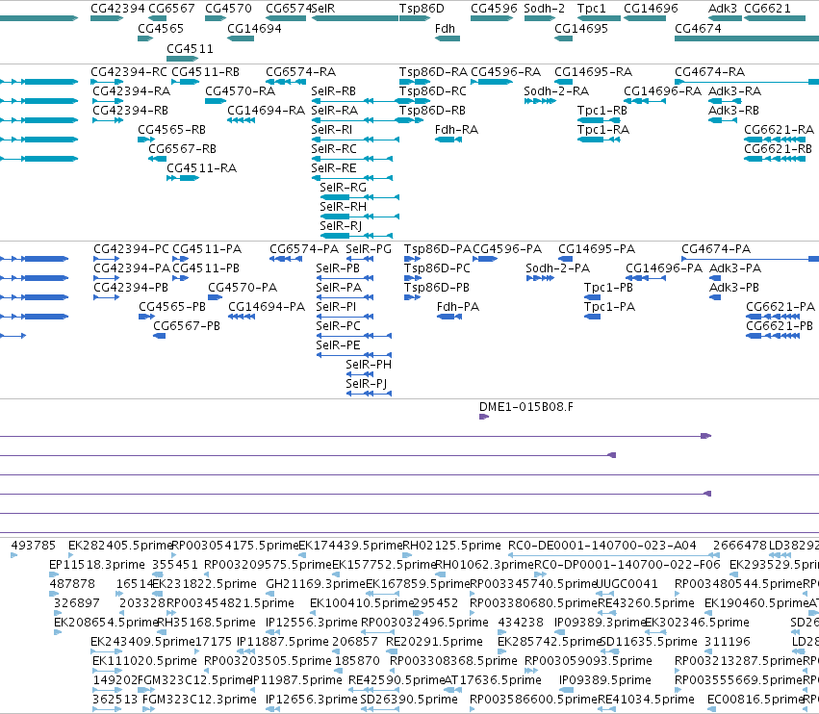This screenshot has height=714, width=819.
Task: Click EST label 326897
Action: (77, 602)
